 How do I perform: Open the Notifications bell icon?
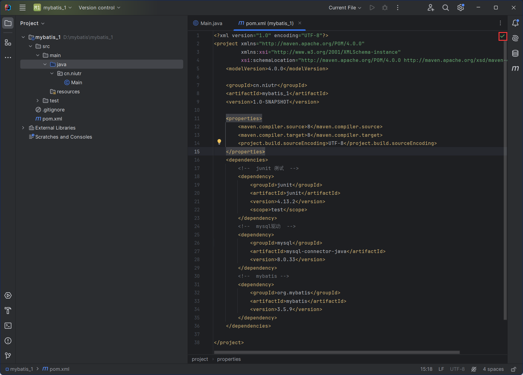click(515, 23)
